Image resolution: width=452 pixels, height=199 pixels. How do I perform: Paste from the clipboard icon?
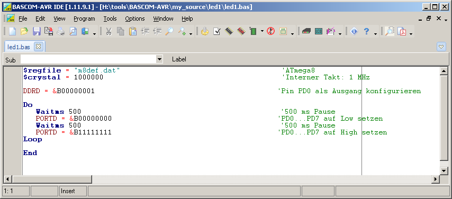pos(133,31)
